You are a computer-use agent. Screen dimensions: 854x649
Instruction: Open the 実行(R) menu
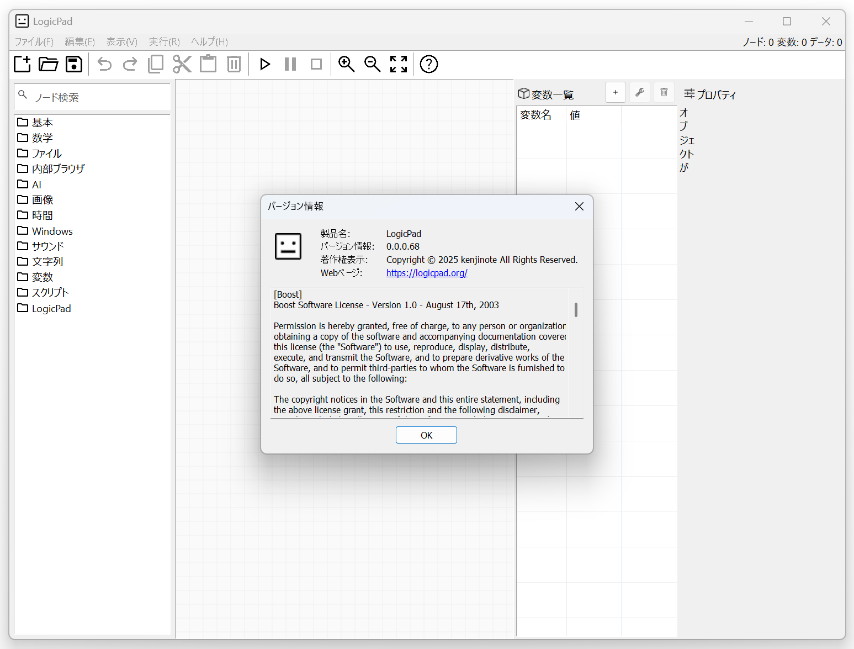[x=165, y=42]
